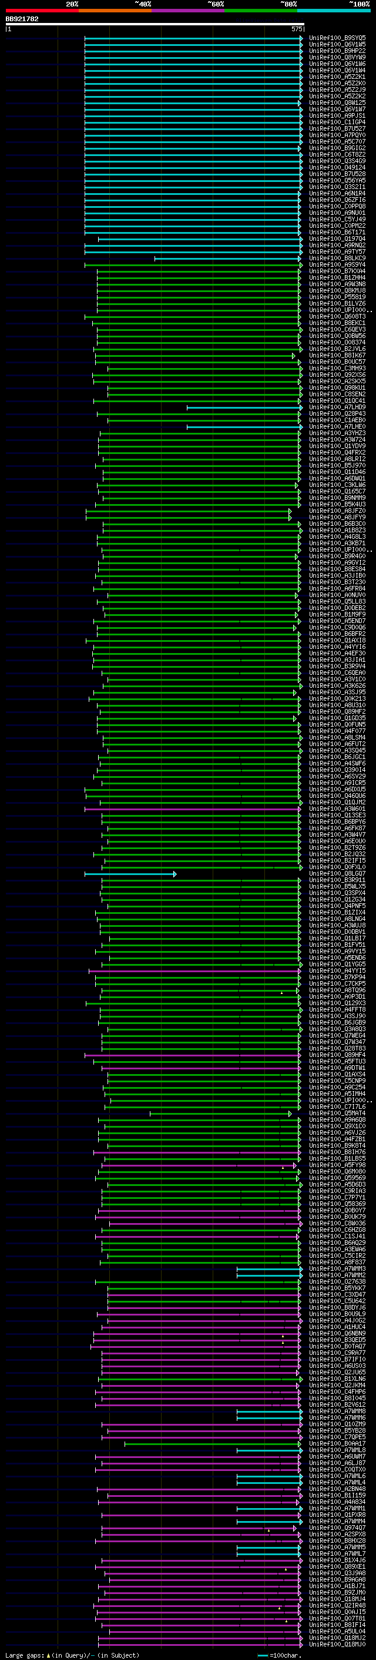Select label UniRef100_B6B3C0
Screen dimensions: 376x1660
pos(337,524)
